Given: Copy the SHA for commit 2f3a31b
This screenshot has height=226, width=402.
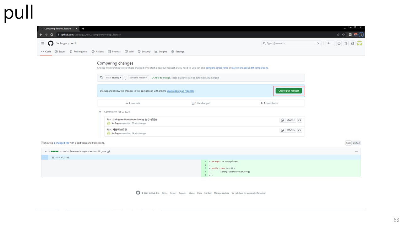Looking at the screenshot, I should pyautogui.click(x=282, y=130).
